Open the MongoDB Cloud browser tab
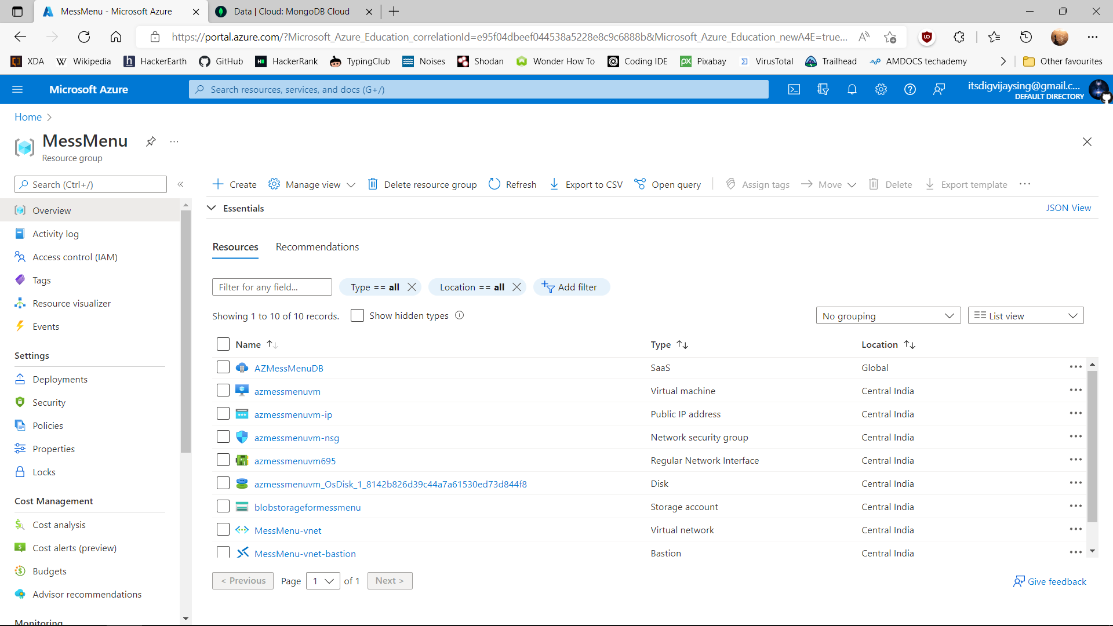Image resolution: width=1113 pixels, height=626 pixels. (285, 11)
